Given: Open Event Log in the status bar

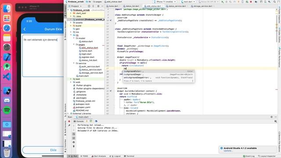Looking at the screenshot, I should (249, 156).
